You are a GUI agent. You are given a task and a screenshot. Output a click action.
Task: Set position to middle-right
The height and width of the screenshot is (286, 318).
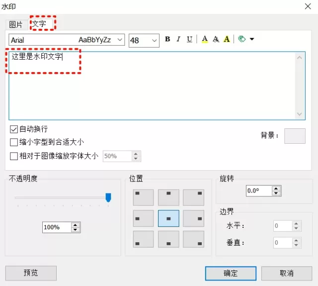coord(193,218)
